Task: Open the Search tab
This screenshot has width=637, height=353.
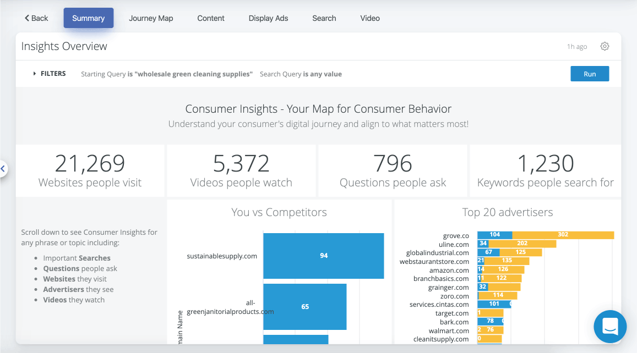Action: [324, 18]
